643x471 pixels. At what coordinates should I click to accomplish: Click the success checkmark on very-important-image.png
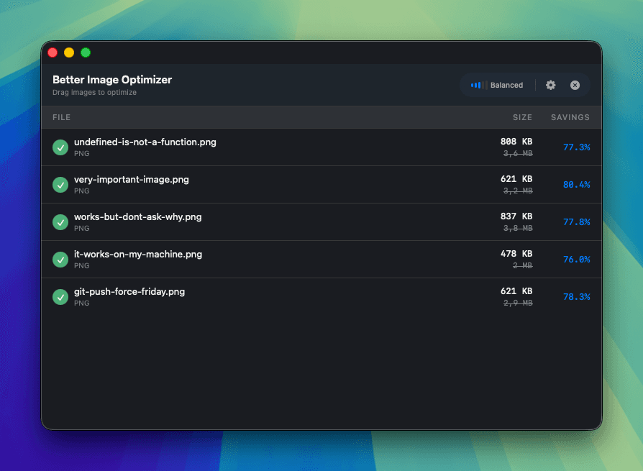click(x=60, y=185)
